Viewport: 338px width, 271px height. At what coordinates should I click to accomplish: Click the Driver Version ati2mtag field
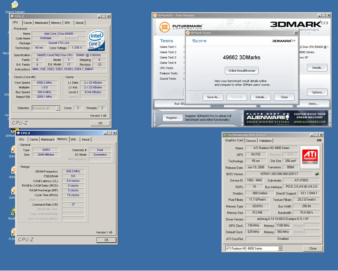pos(283,219)
